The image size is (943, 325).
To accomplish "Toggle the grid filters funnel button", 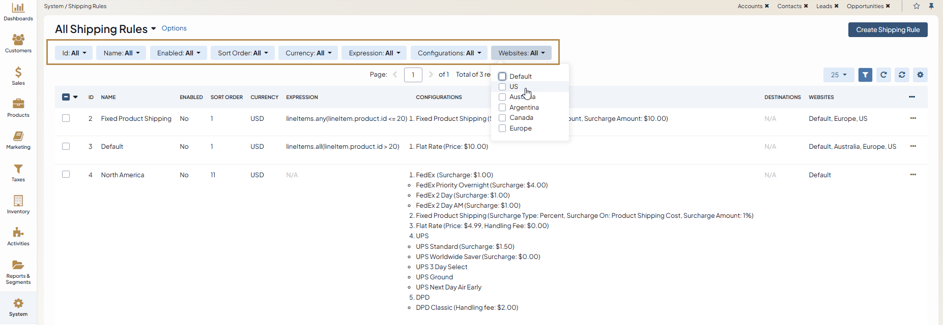I will (865, 75).
